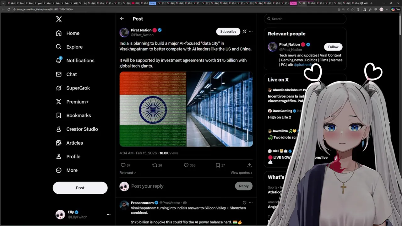Image resolution: width=402 pixels, height=226 pixels.
Task: Click the Profile sidebar icon
Action: click(58, 156)
